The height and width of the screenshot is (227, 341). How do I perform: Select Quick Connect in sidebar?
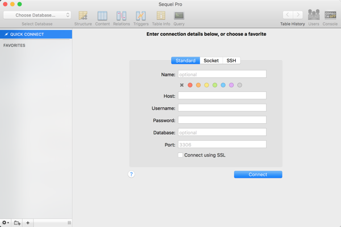[36, 34]
